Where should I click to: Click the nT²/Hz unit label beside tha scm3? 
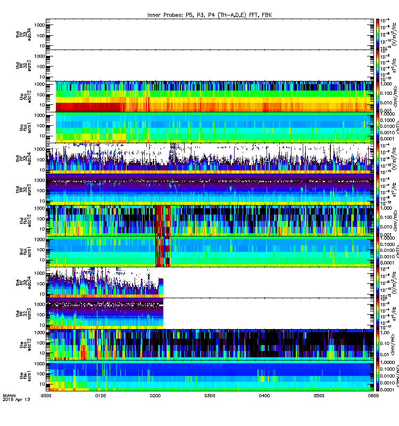(395, 65)
